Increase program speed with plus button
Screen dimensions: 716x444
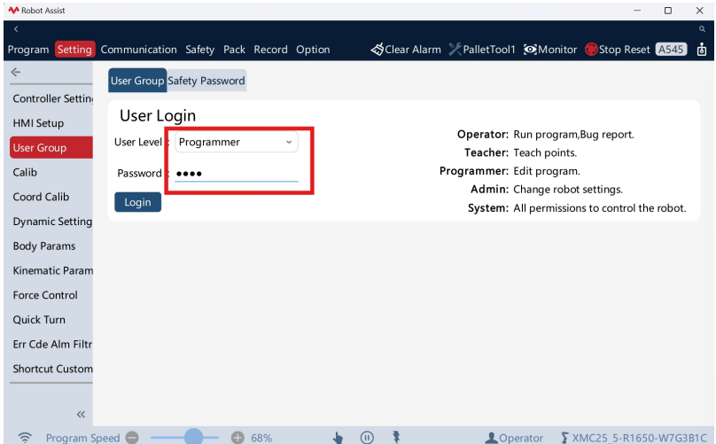237,438
